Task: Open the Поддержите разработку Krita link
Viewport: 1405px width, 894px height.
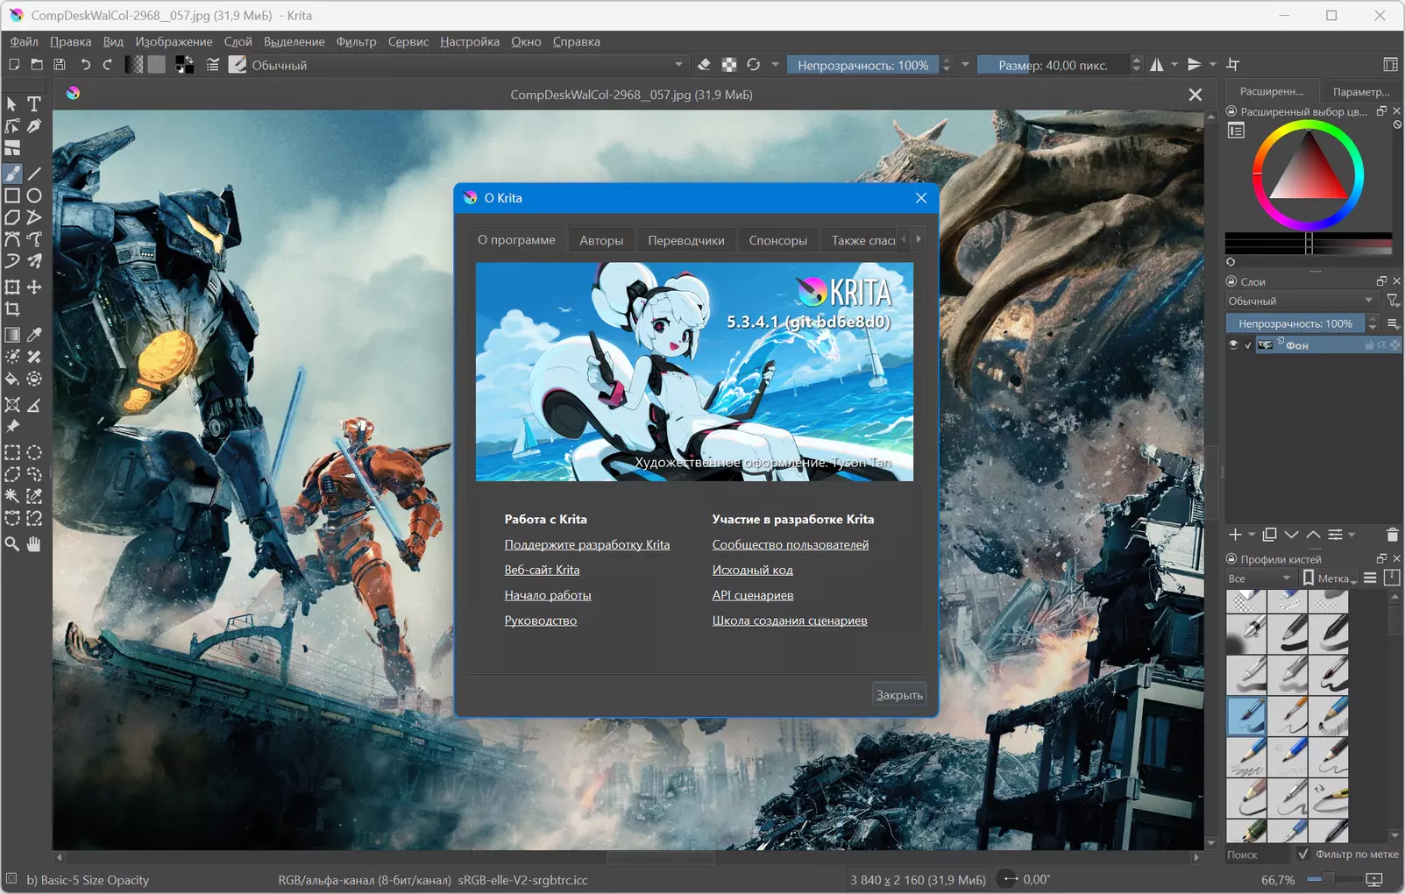Action: (587, 544)
